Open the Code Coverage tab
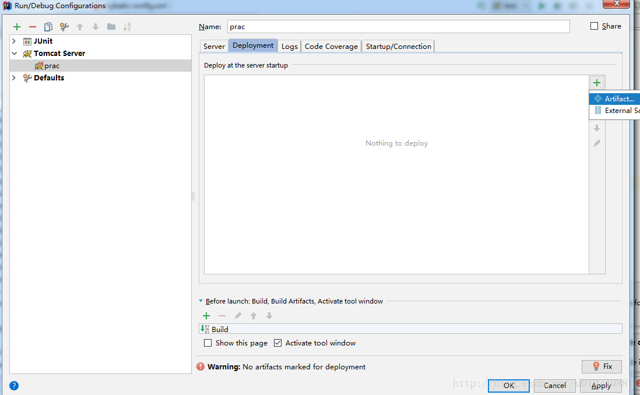This screenshot has height=395, width=640. coord(331,46)
